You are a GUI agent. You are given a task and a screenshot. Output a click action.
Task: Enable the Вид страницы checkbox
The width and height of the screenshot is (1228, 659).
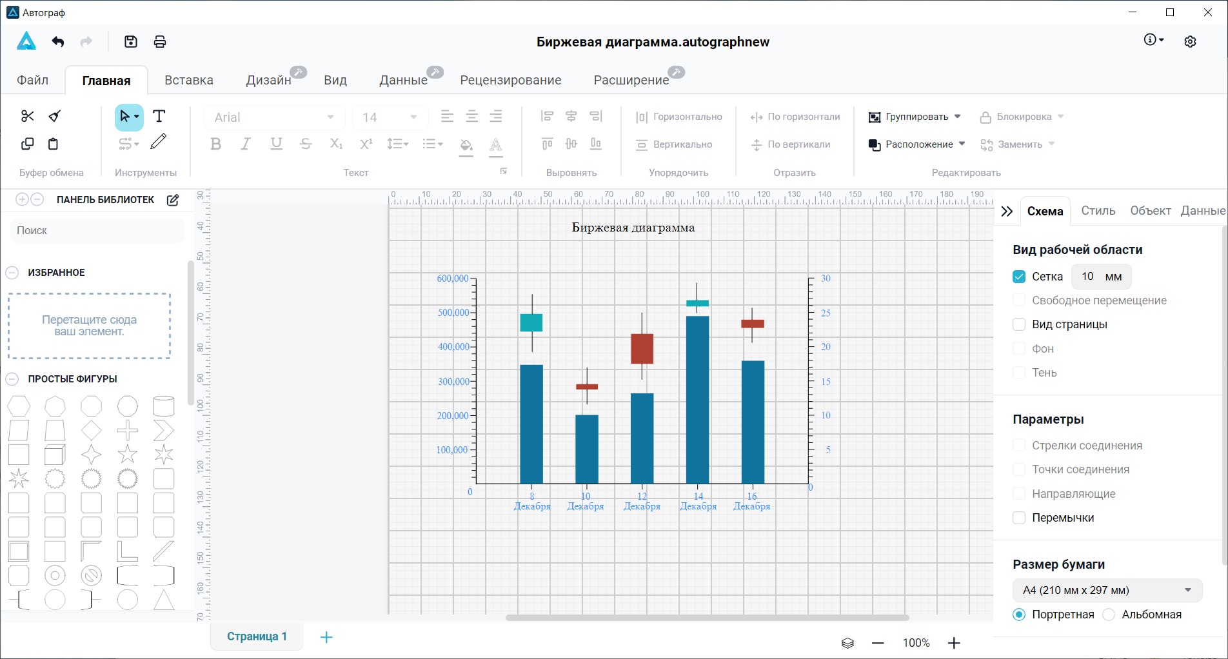click(1019, 324)
